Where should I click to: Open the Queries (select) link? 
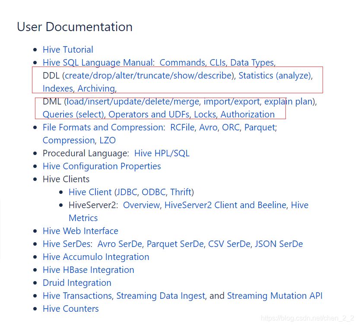point(73,114)
